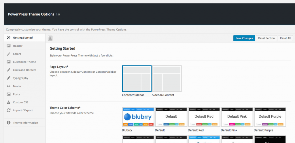295x143 pixels.
Task: Choose the Blubrry color scheme thumbnail
Action: 138,117
